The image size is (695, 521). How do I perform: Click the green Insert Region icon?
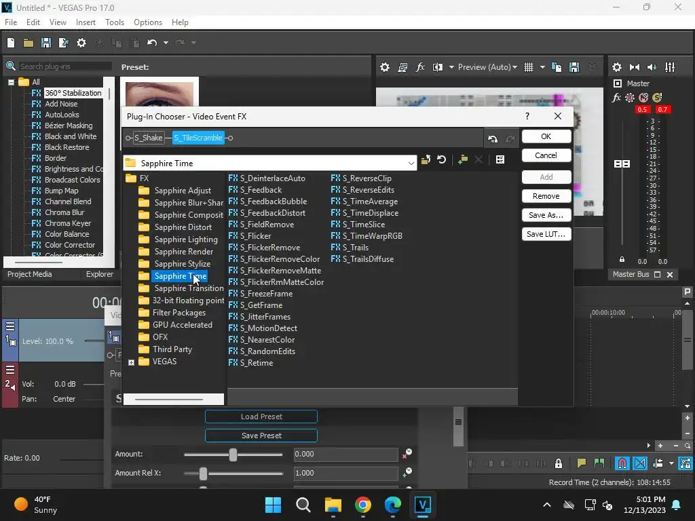[x=599, y=463]
